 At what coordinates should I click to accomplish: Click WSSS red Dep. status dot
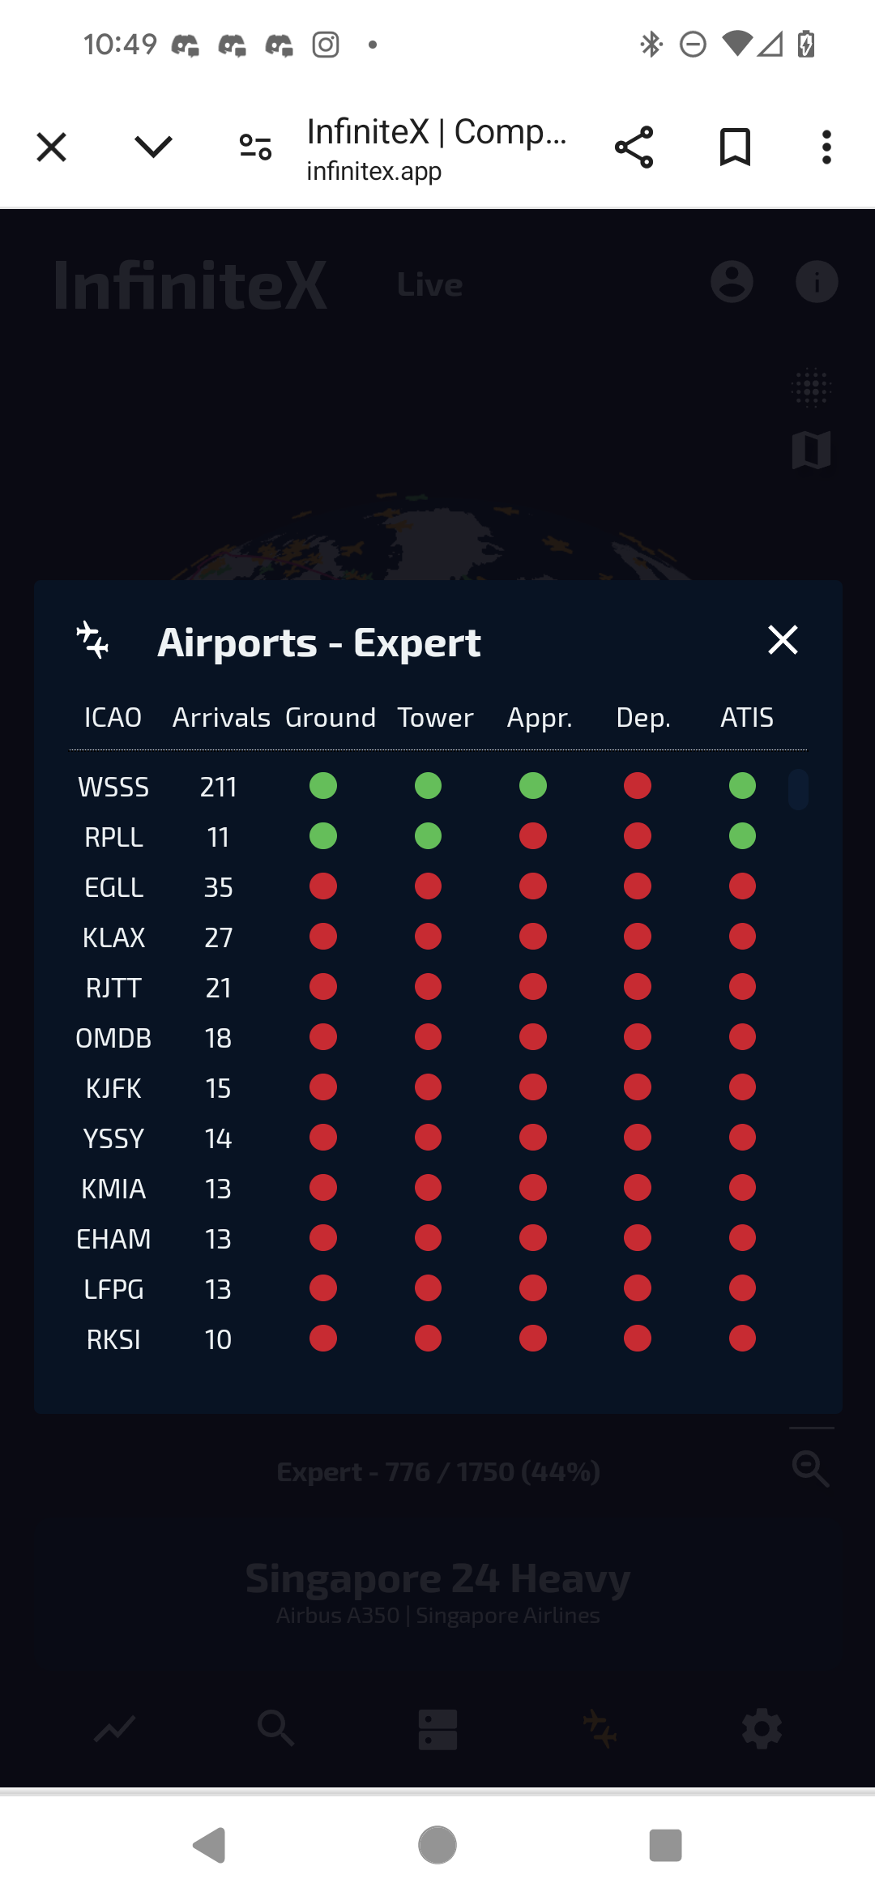click(638, 786)
